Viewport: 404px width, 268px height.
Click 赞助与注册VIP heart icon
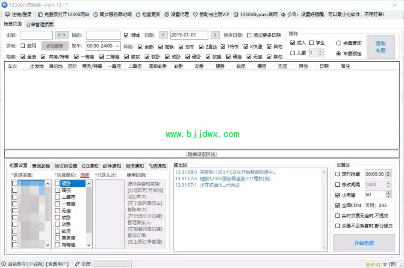pyautogui.click(x=195, y=15)
